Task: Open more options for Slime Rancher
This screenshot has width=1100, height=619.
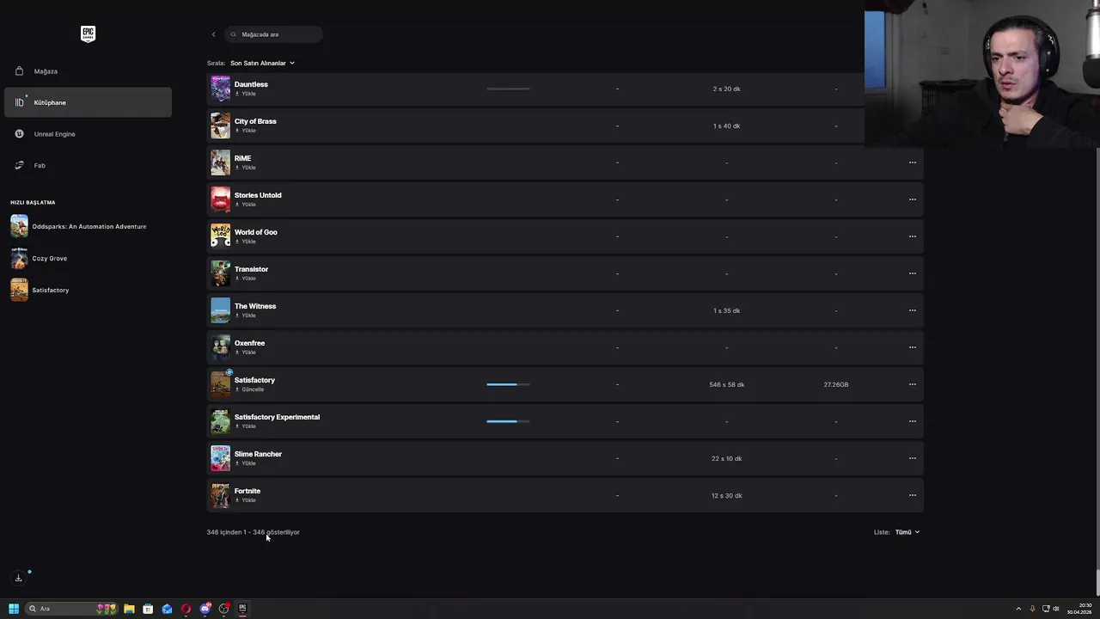Action: pos(912,458)
